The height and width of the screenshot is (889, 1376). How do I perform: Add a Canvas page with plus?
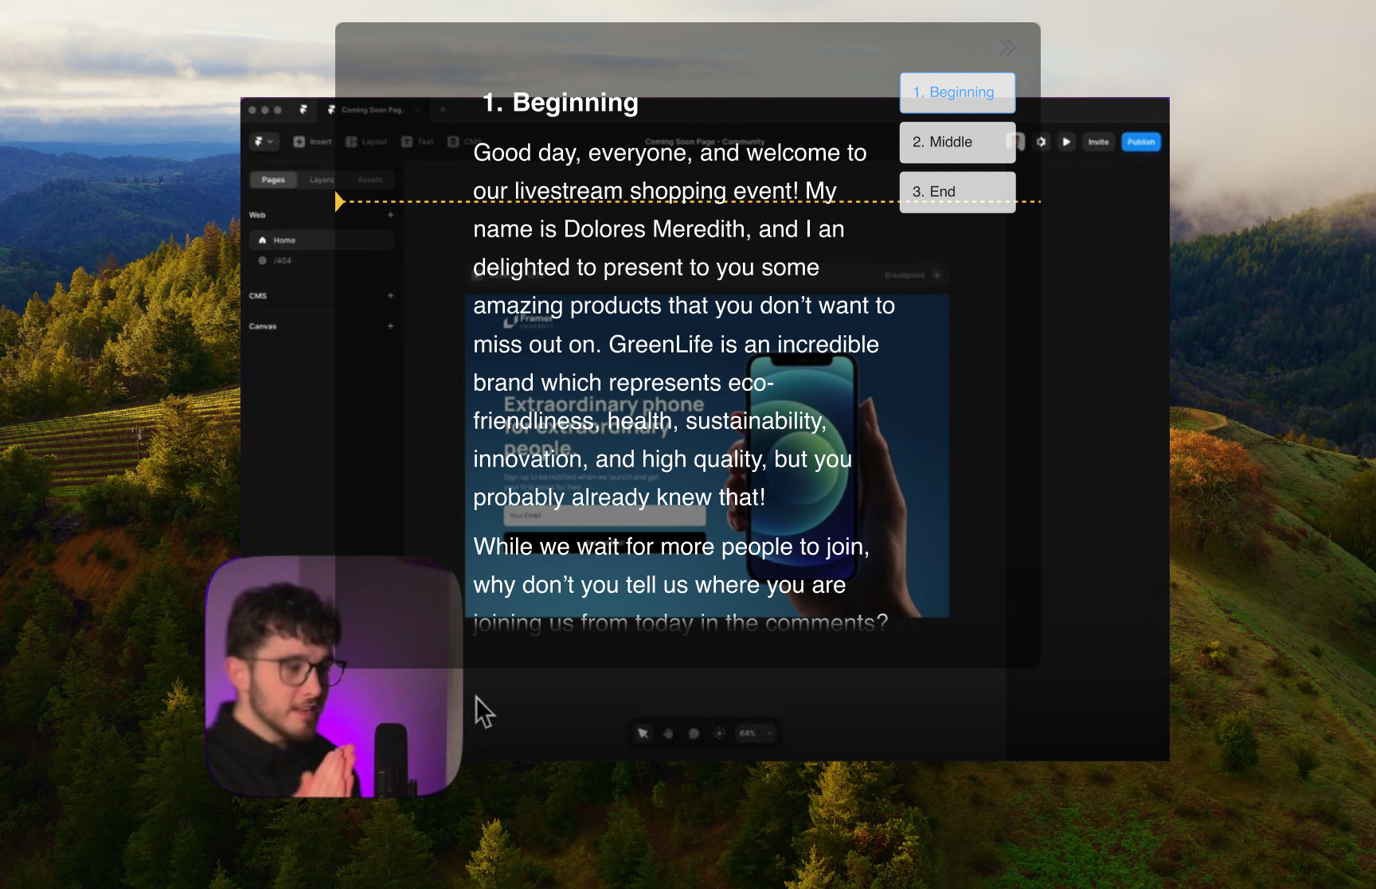390,326
